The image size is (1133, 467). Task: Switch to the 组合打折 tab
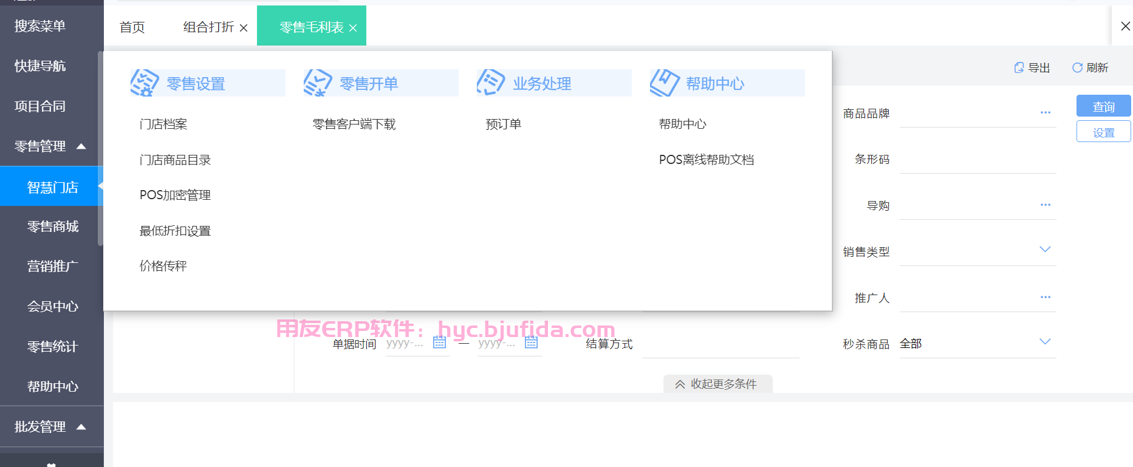click(208, 27)
